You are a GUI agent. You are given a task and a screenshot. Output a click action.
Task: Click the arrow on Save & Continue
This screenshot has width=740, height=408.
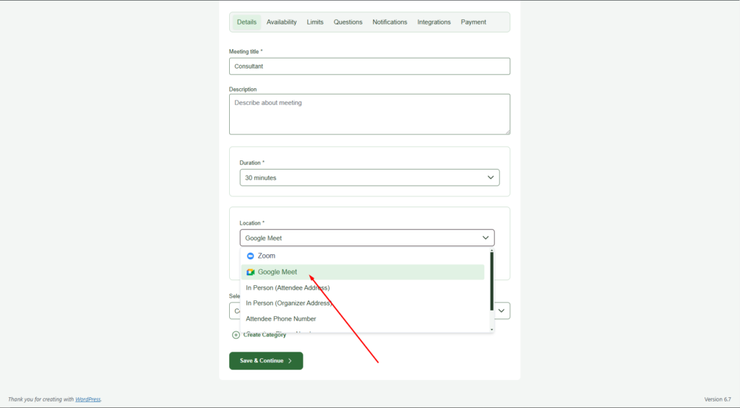point(290,361)
